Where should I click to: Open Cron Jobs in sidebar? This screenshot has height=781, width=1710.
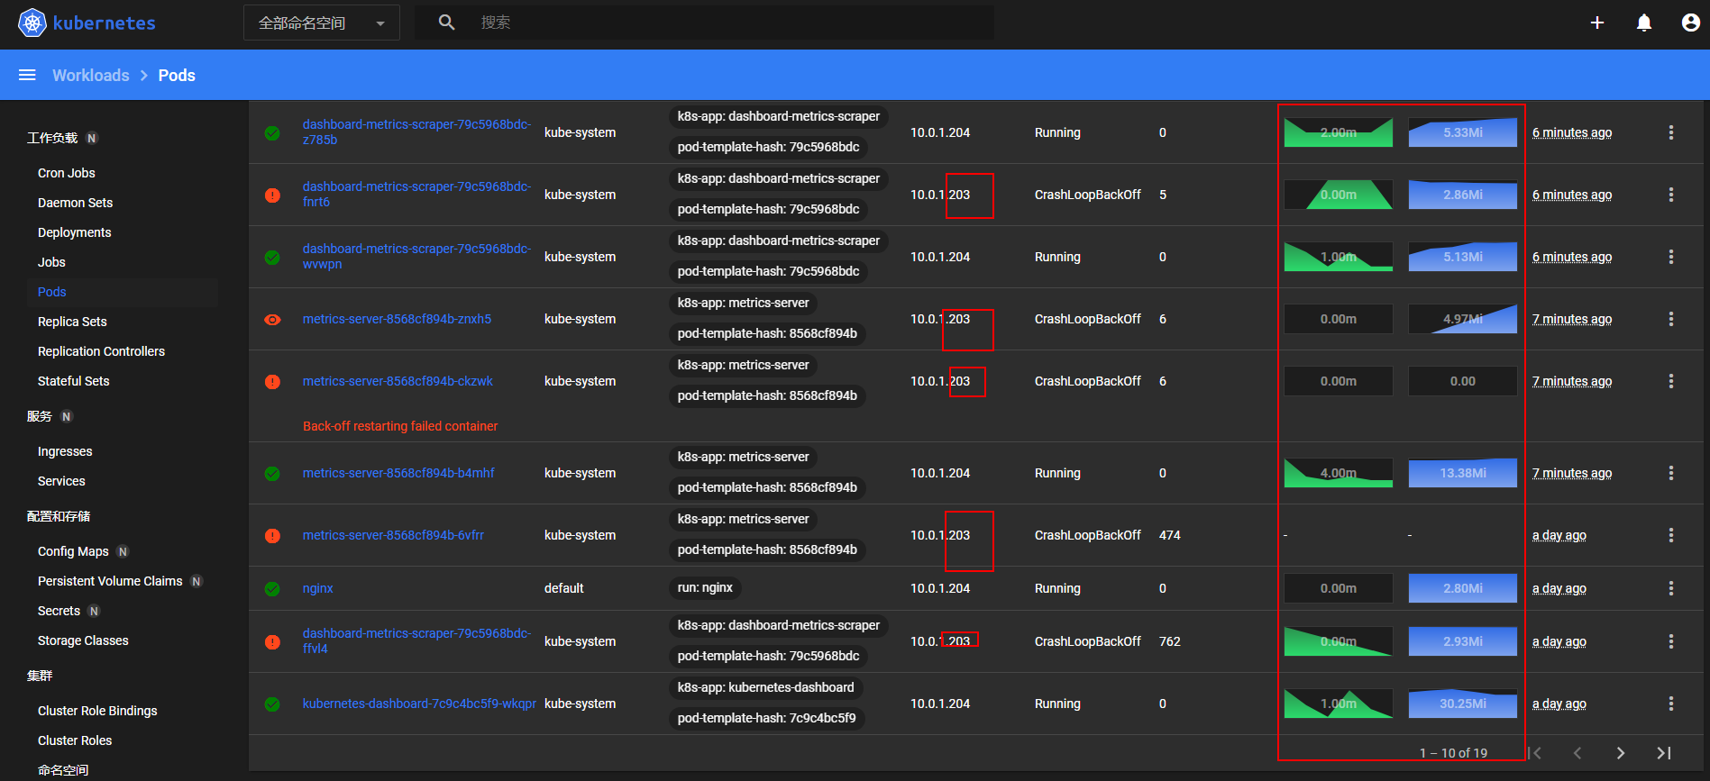[x=67, y=173]
